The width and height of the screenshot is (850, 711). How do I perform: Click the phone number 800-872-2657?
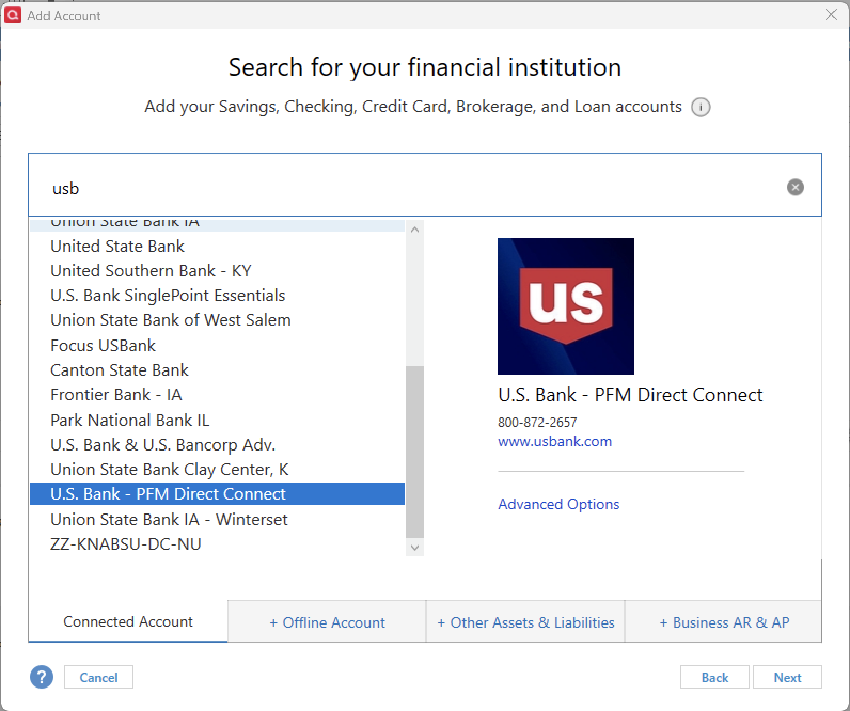click(537, 422)
